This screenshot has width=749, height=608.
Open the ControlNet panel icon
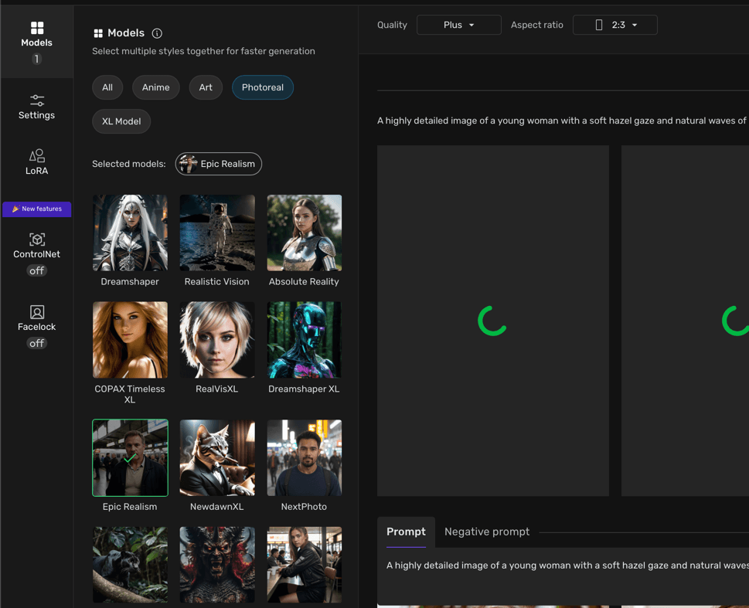(x=36, y=239)
